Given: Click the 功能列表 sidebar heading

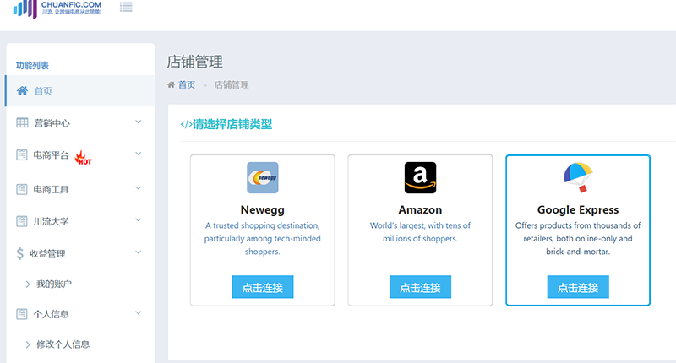Looking at the screenshot, I should (32, 66).
